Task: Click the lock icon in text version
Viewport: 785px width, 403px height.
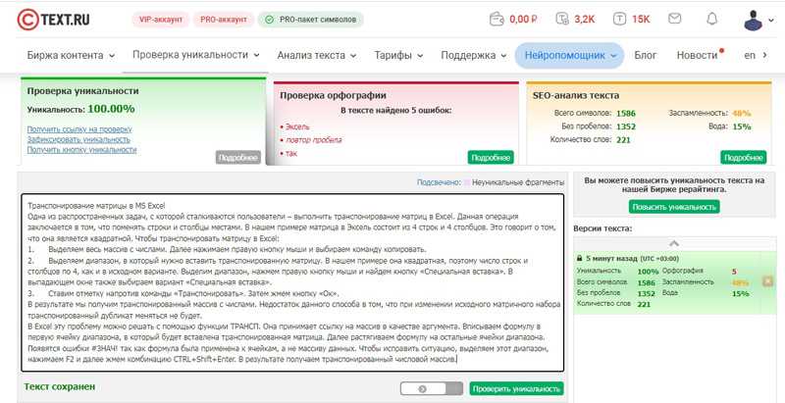Action: pos(579,259)
